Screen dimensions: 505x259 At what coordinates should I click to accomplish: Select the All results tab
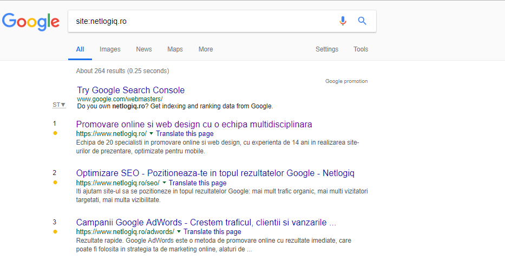pos(80,49)
